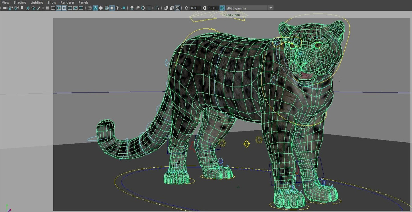Screen dimensions: 412x212
Task: Click the Use All Lights bulb icon
Action: click(117, 8)
